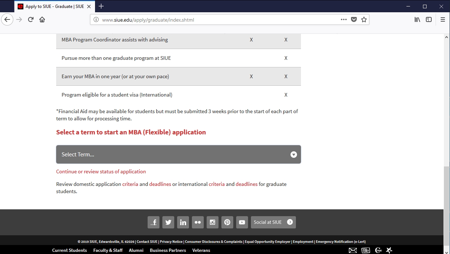Open SIUE's Facebook page icon
The height and width of the screenshot is (254, 450).
point(153,222)
